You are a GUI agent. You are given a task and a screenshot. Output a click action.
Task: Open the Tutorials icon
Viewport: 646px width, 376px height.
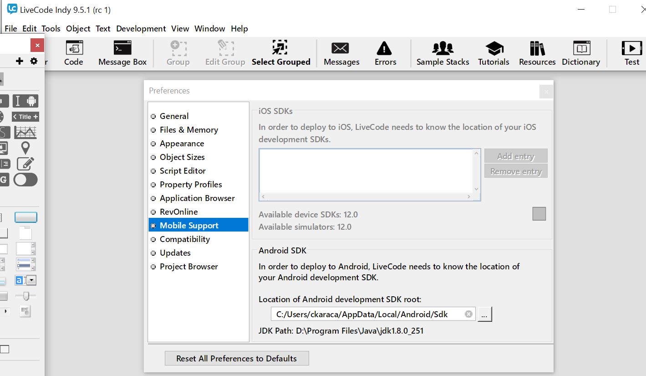click(x=493, y=53)
